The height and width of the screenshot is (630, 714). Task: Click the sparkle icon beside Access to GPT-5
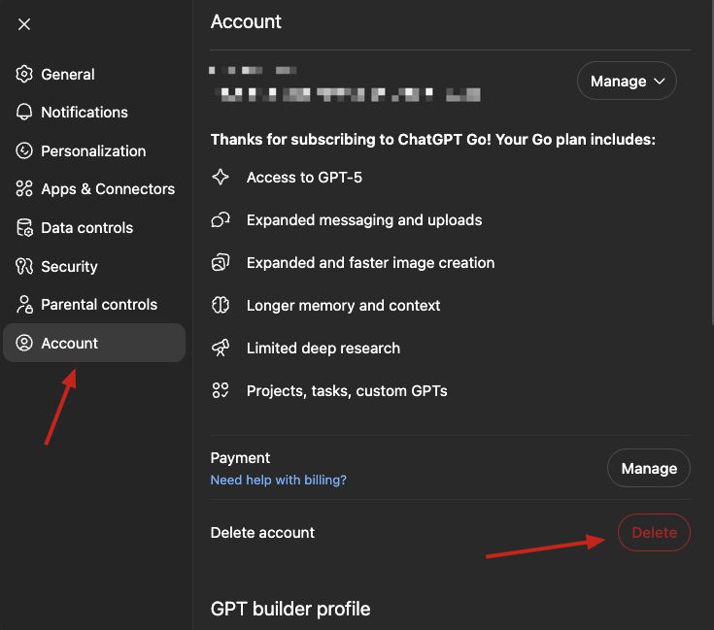click(221, 177)
